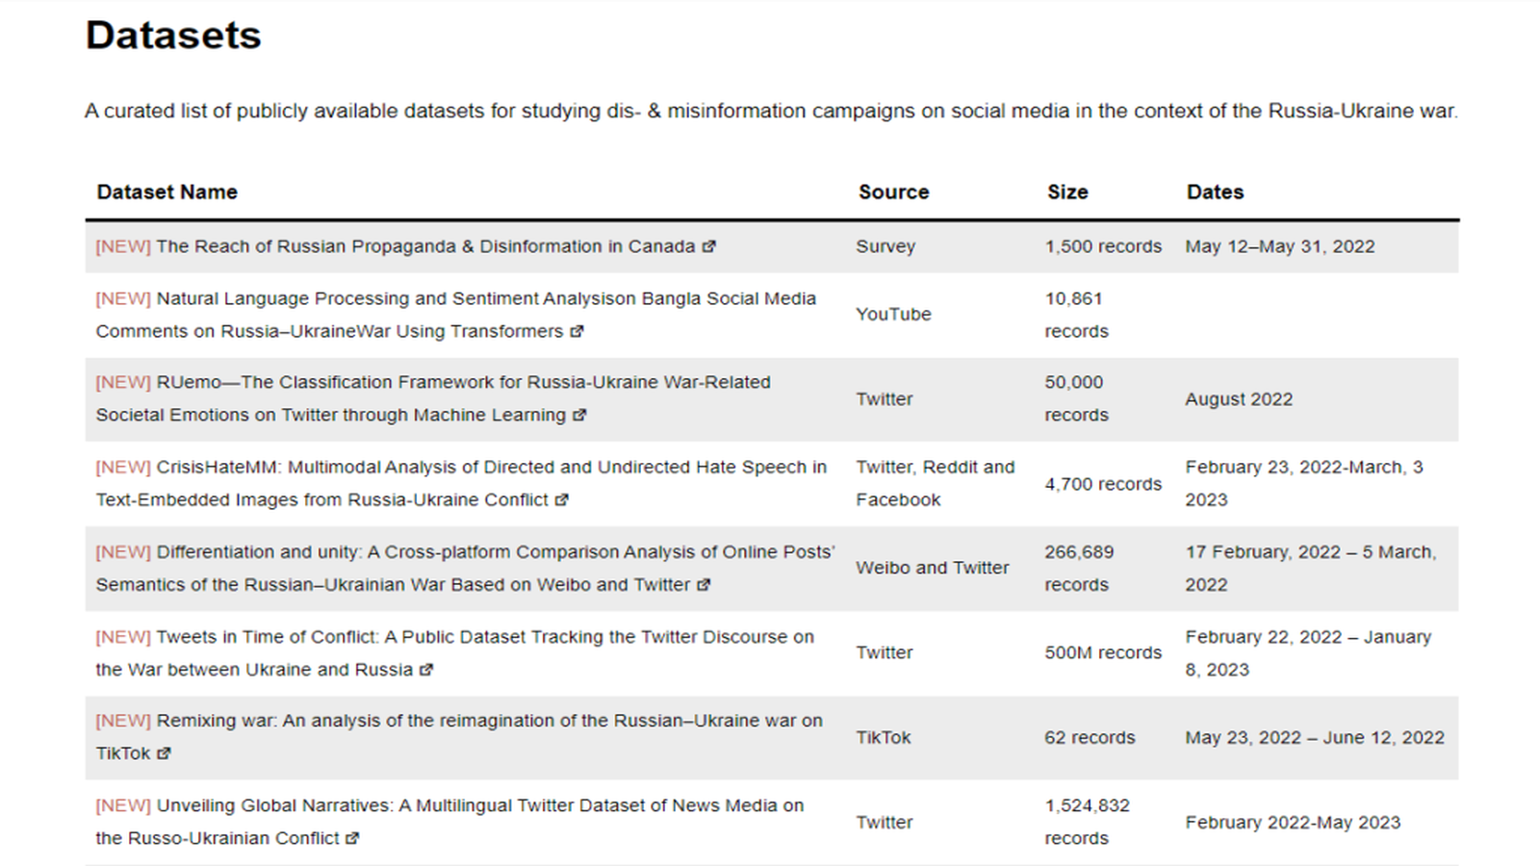Click the Dataset Name column header
This screenshot has height=866, width=1540.
point(167,191)
